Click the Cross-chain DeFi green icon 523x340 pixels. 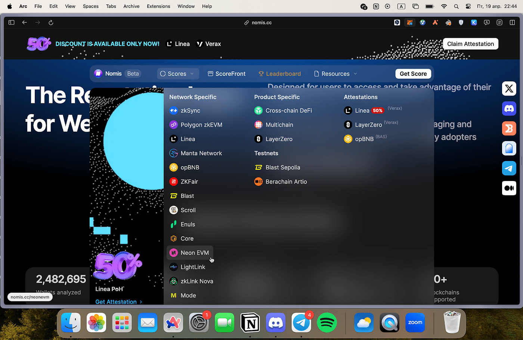click(259, 110)
